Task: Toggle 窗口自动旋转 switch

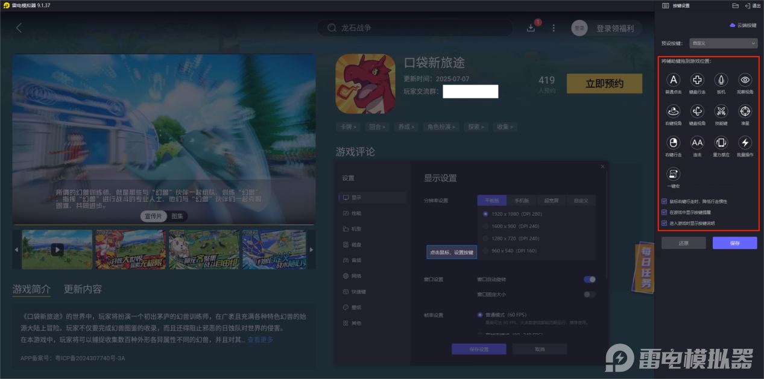Action: pos(589,280)
